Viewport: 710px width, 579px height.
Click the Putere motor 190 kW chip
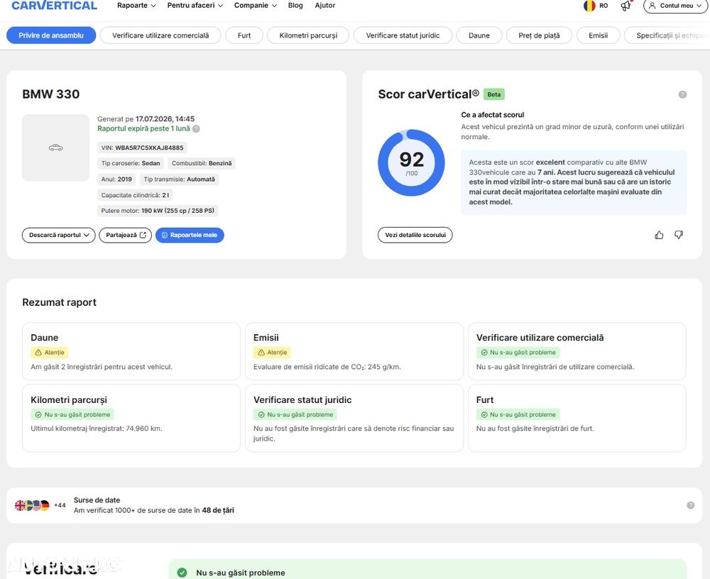coord(158,211)
